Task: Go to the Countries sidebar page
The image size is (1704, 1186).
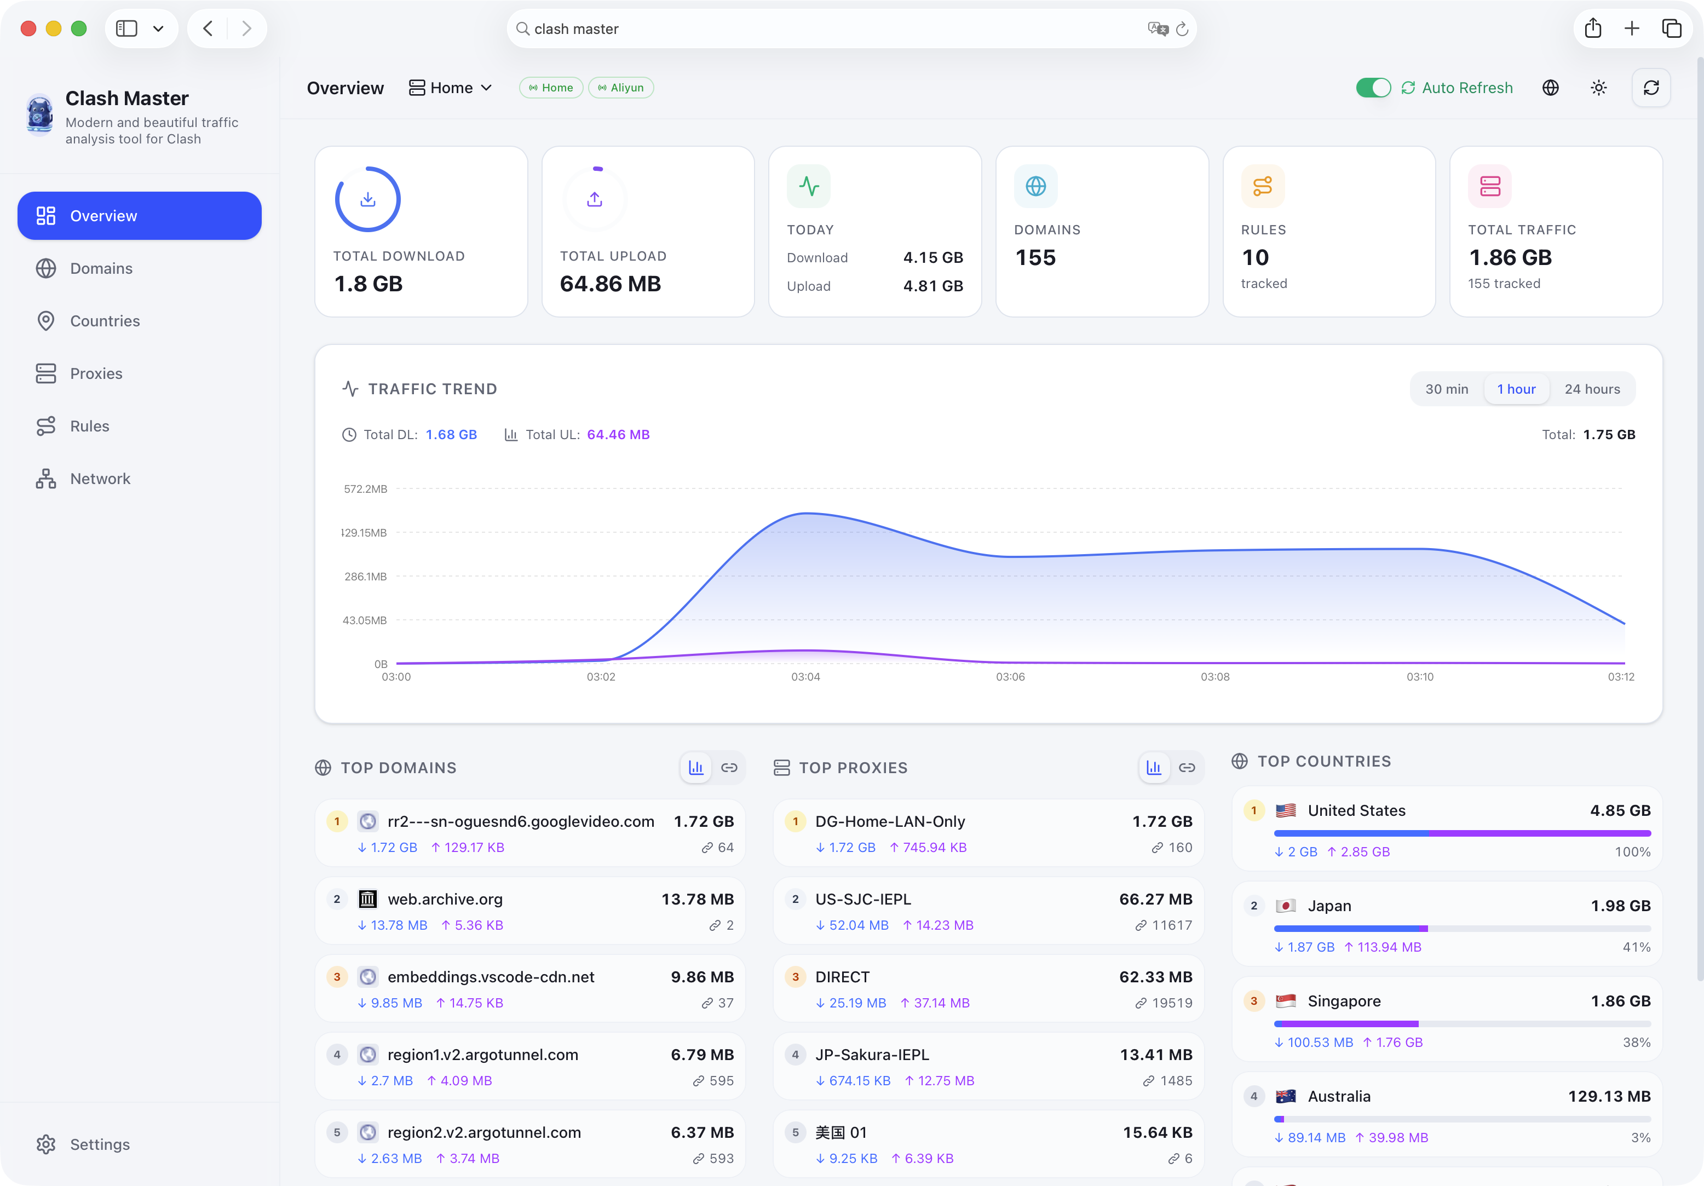Action: pyautogui.click(x=105, y=321)
